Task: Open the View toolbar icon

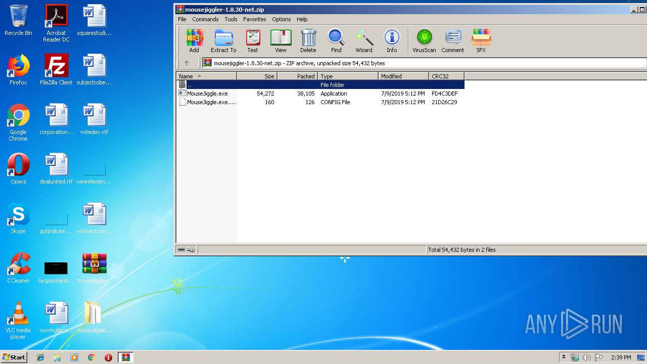Action: point(281,40)
